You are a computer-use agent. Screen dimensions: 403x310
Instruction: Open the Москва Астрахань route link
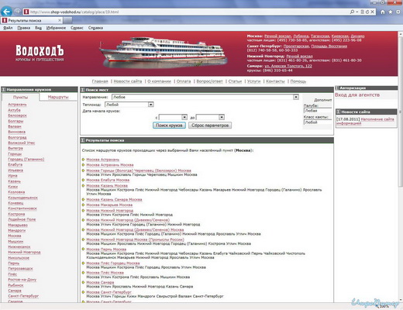102,160
